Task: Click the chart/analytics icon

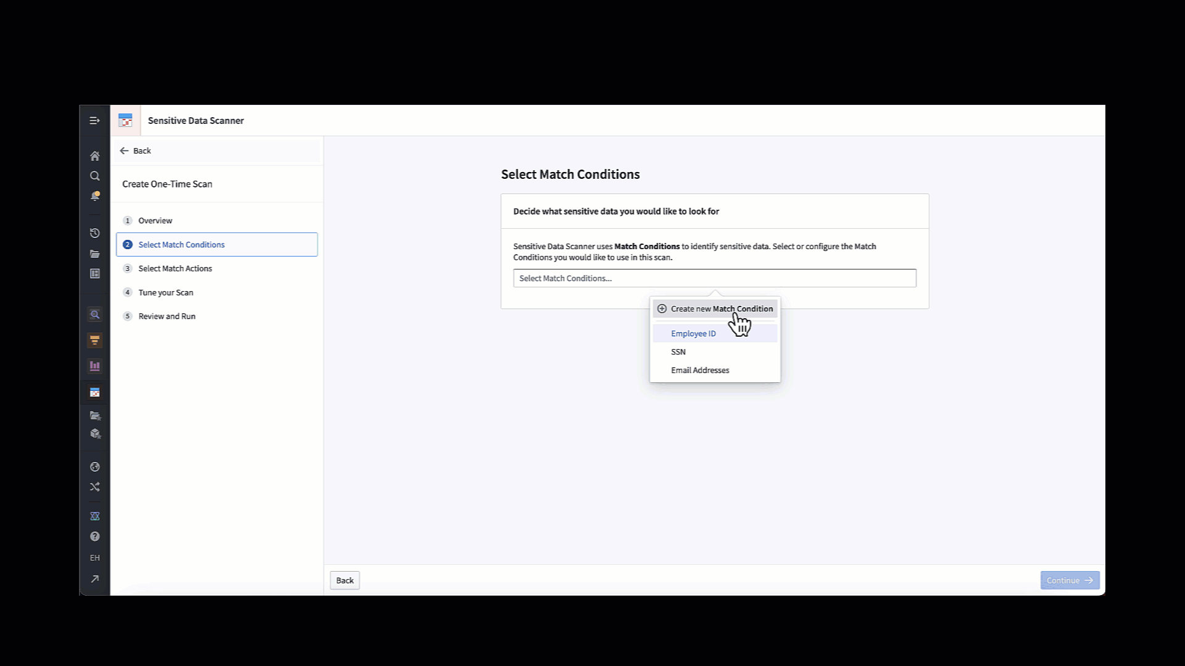Action: click(94, 366)
